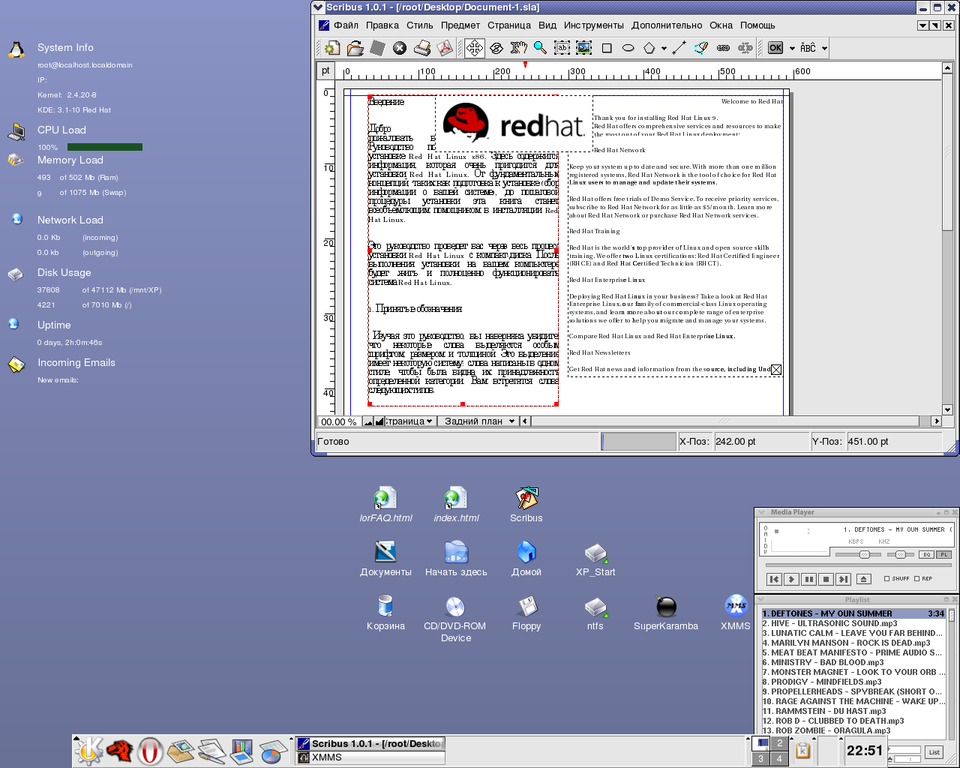960x768 pixels.
Task: Open the Помощь menu
Action: 757,25
